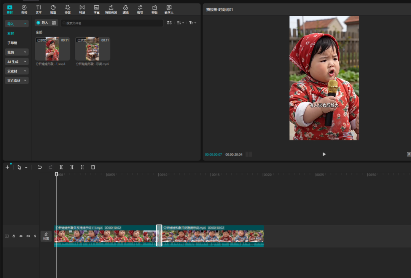Collapse the 导入 sidebar section

point(16,24)
